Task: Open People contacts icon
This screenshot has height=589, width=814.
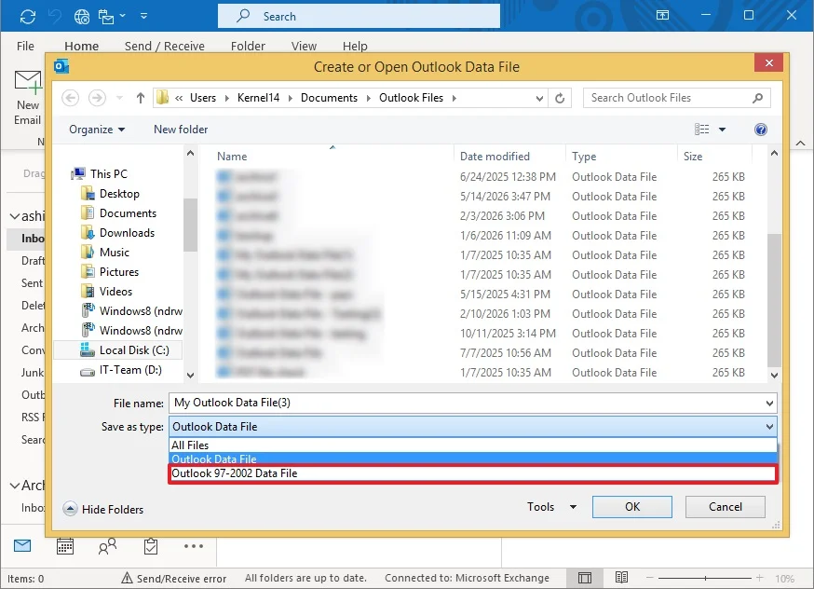Action: pos(107,546)
